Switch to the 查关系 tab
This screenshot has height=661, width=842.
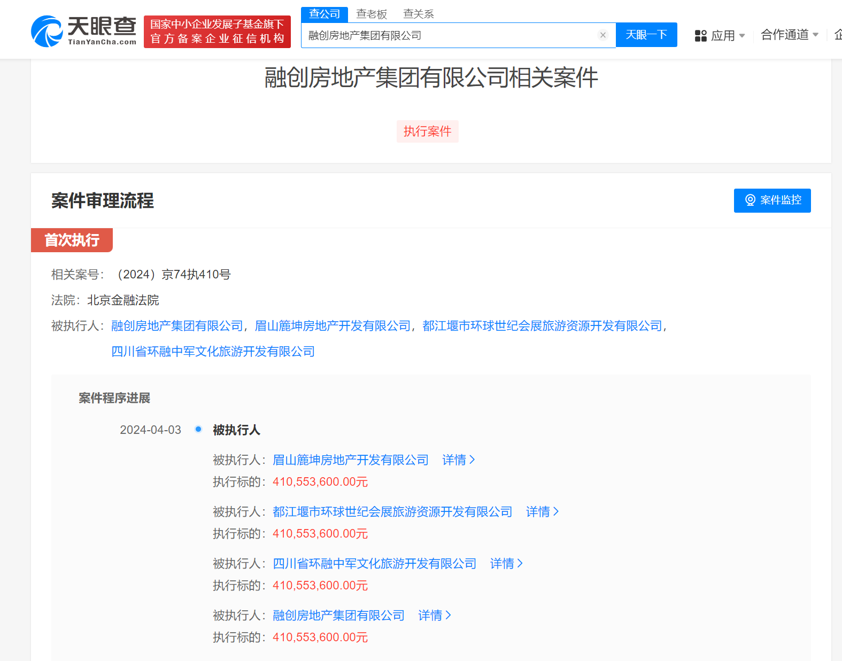point(419,14)
